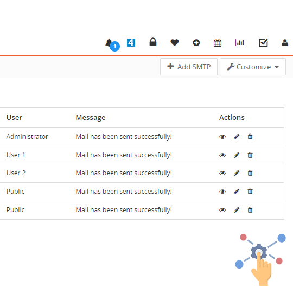Click the plus circle quick-add icon
This screenshot has width=293, height=293.
pyautogui.click(x=196, y=43)
